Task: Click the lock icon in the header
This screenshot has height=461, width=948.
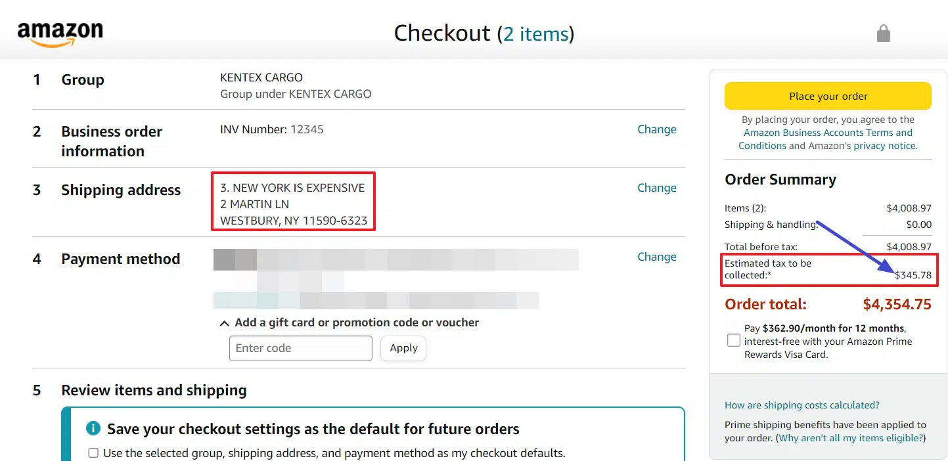Action: click(883, 33)
